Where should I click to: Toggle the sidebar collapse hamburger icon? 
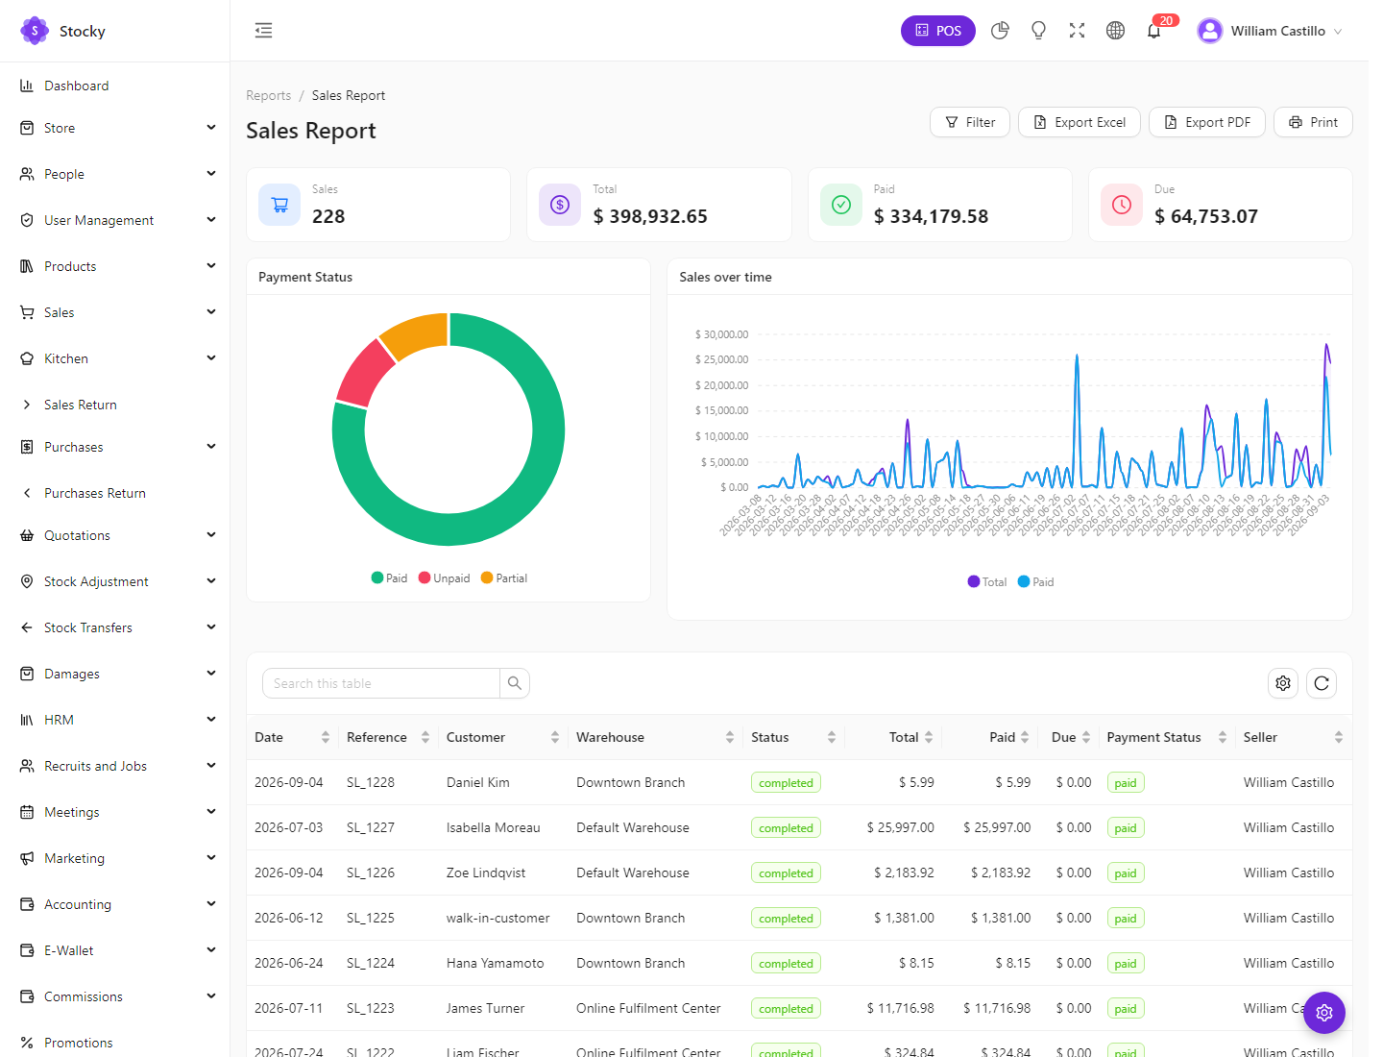point(263,31)
